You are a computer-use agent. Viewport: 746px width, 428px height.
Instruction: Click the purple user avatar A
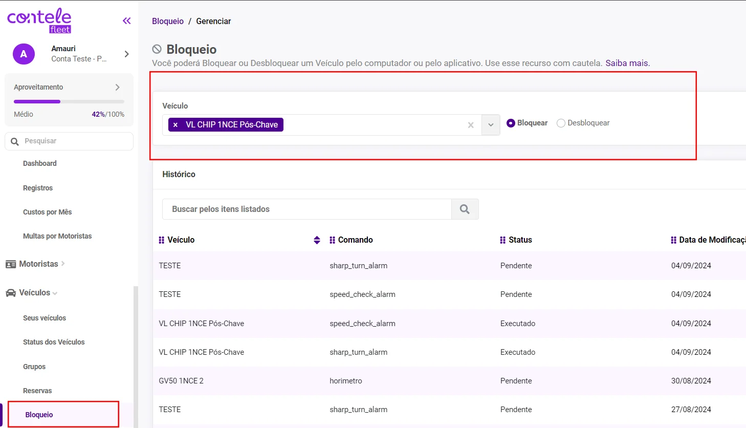point(24,54)
